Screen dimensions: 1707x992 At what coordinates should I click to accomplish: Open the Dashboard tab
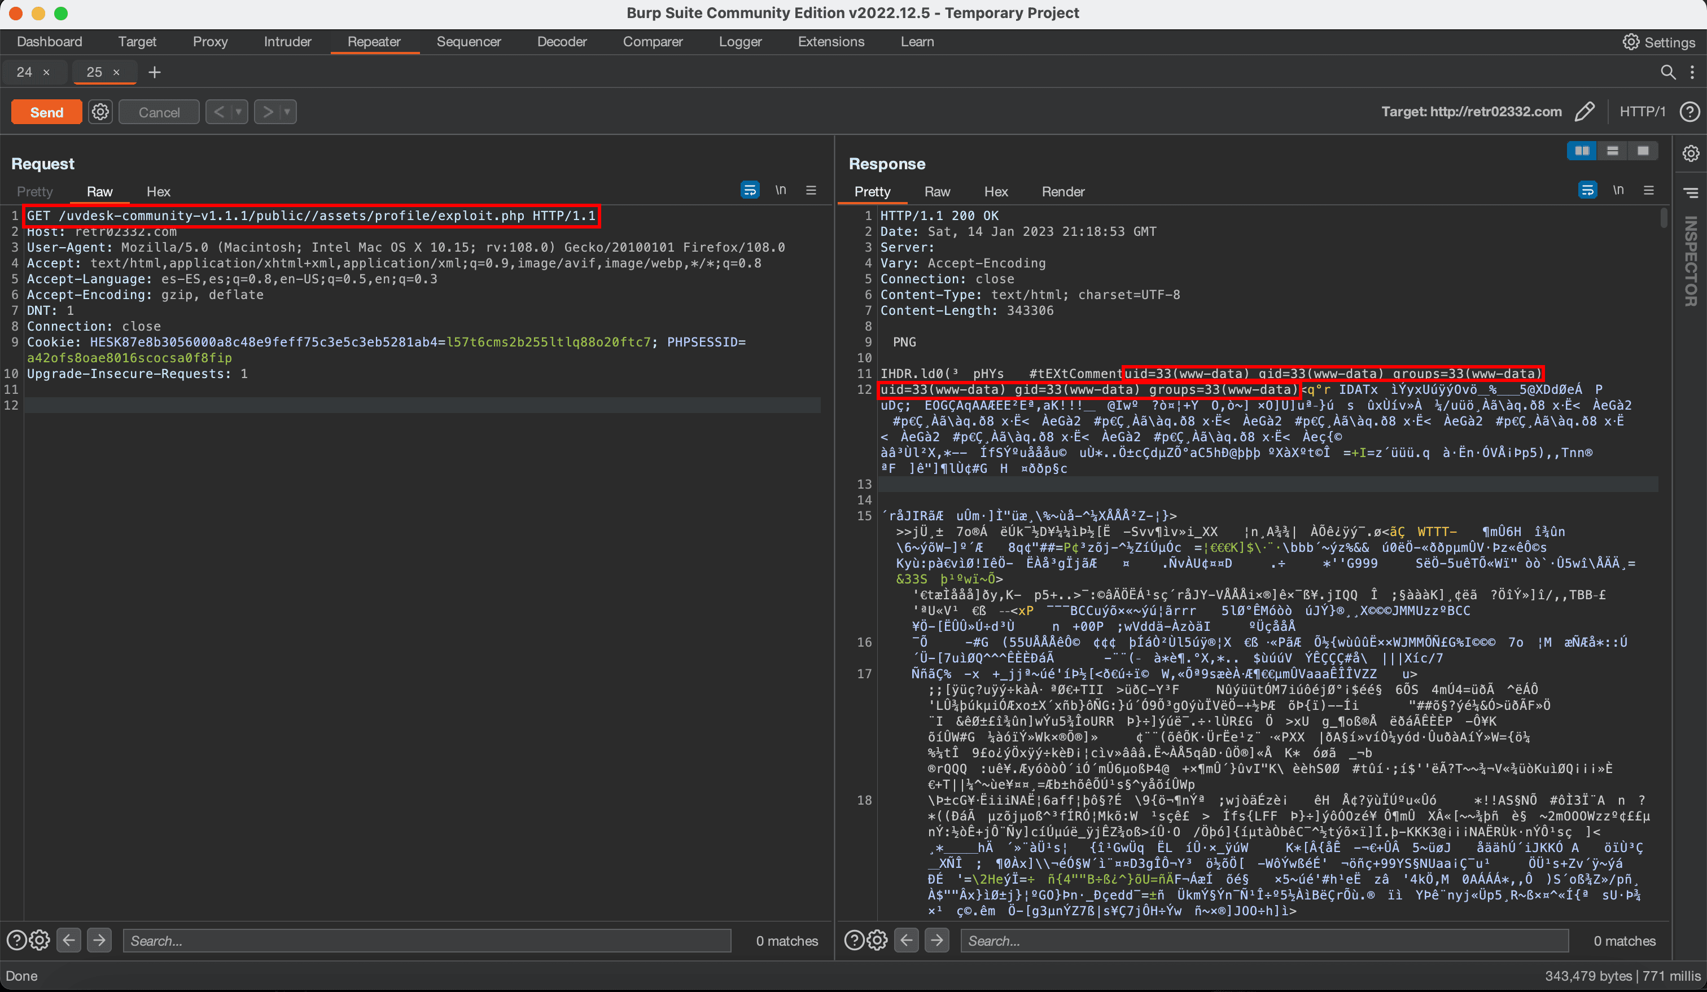click(50, 42)
